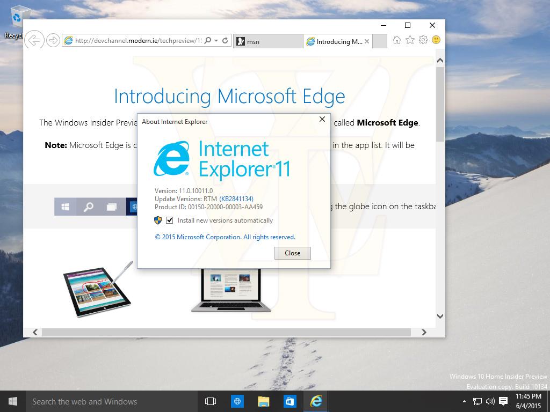
Task: Click the Microsoft Corporation copyright link
Action: coord(225,237)
